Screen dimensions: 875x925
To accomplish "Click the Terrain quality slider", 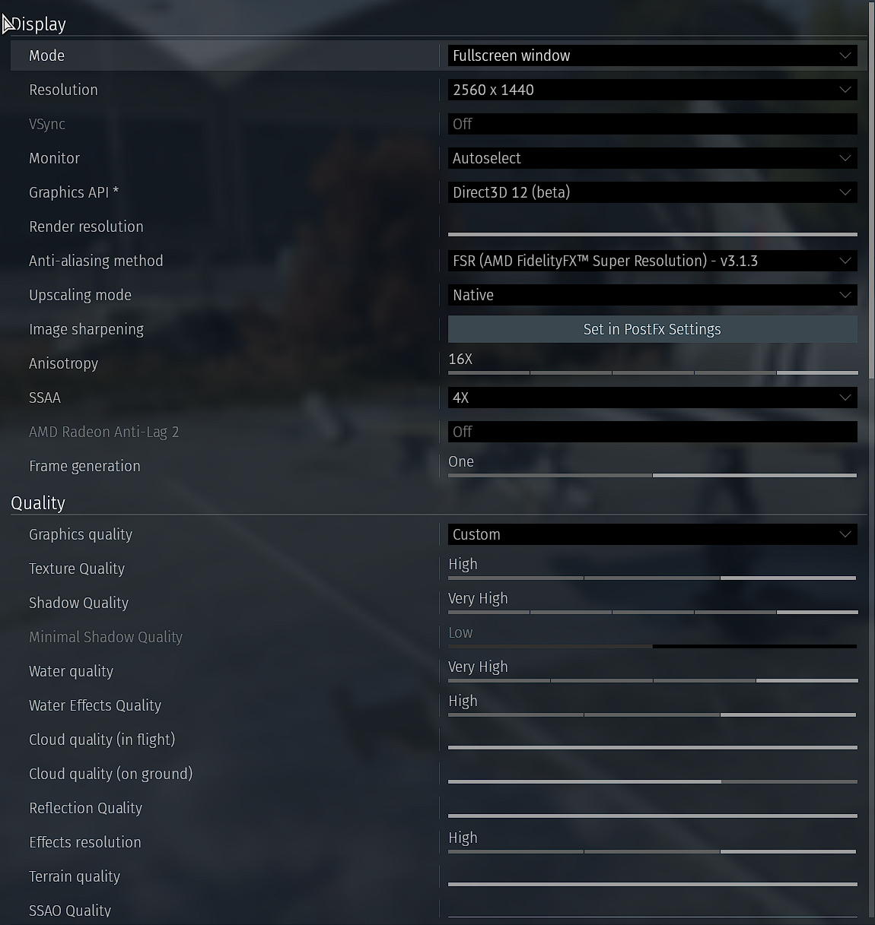I will (x=652, y=884).
